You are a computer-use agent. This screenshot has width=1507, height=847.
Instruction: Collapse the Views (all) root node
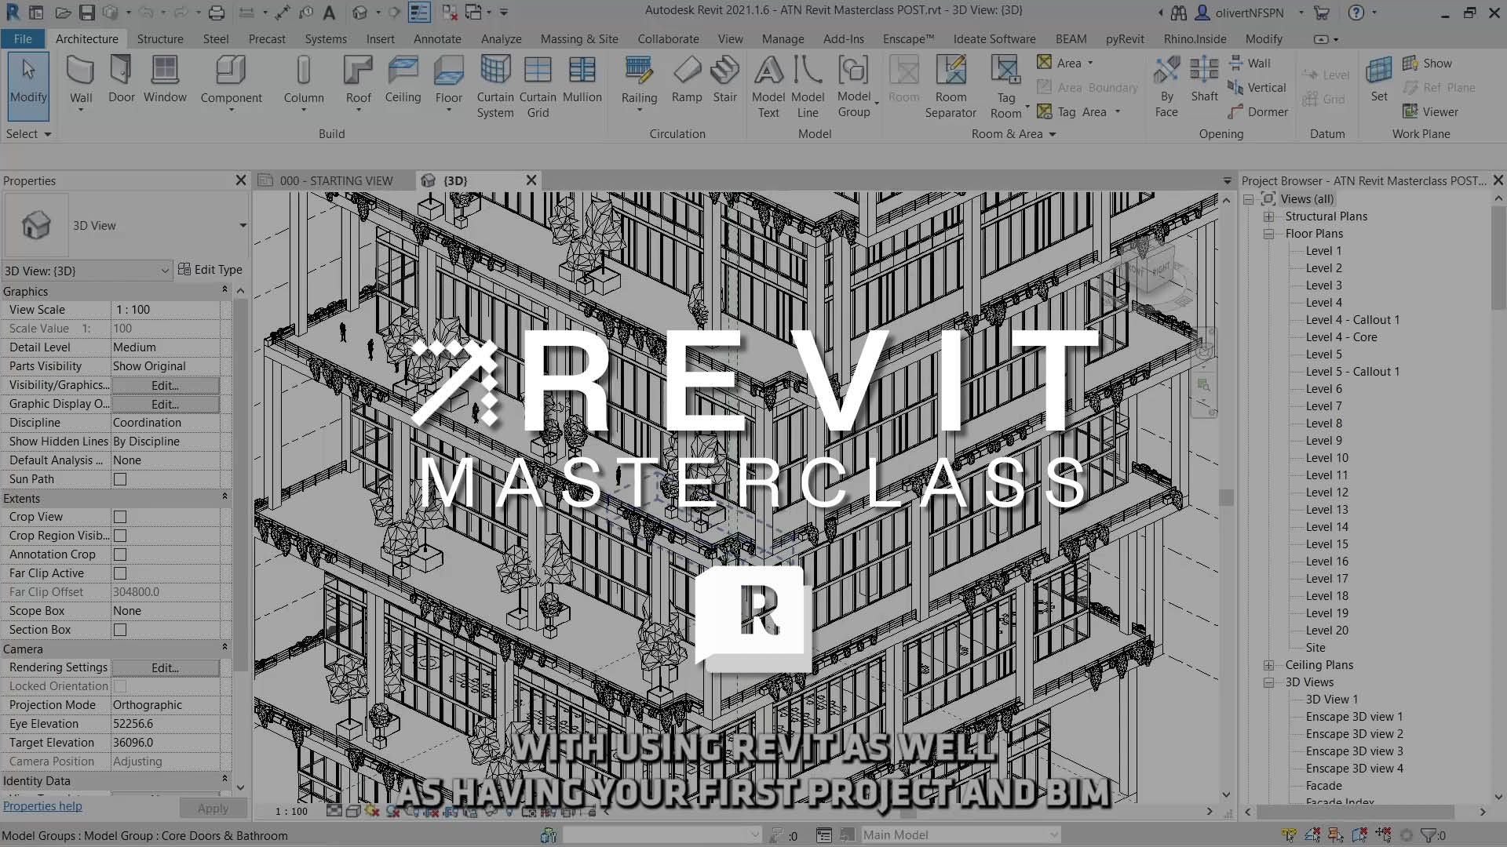click(x=1248, y=199)
